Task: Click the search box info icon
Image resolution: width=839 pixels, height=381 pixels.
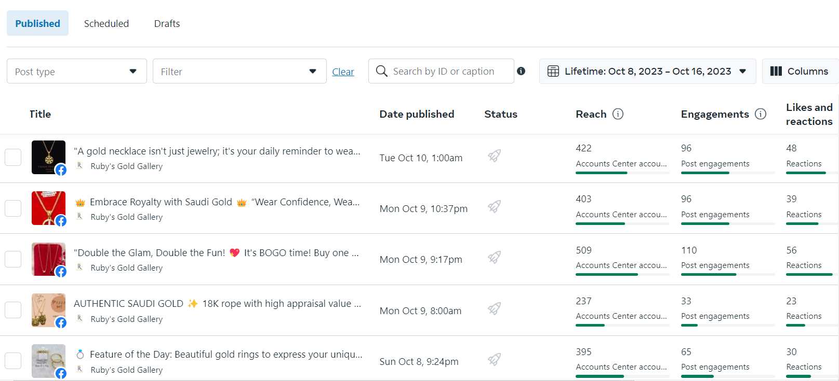Action: 521,71
